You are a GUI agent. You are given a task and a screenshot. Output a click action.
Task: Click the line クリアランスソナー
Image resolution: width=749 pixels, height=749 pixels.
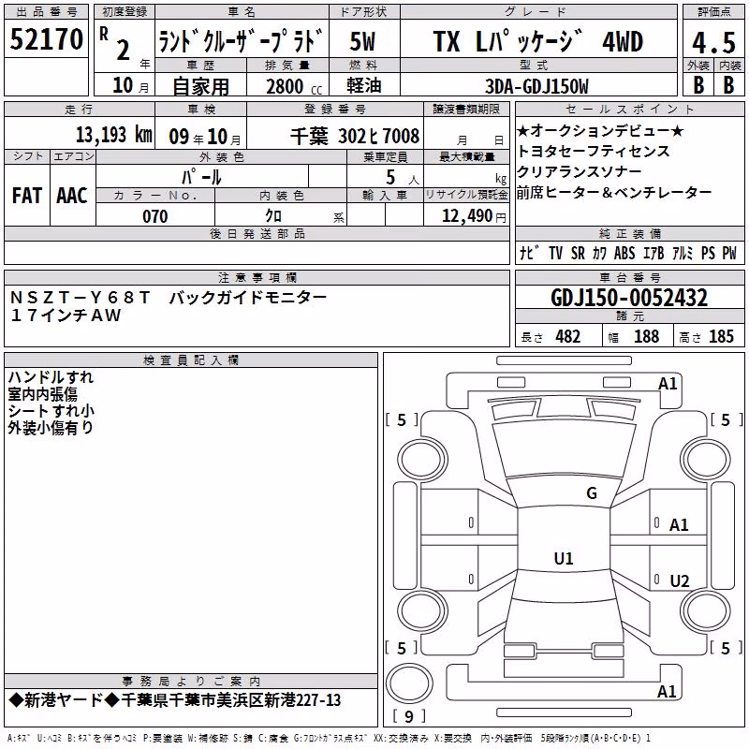tap(580, 171)
